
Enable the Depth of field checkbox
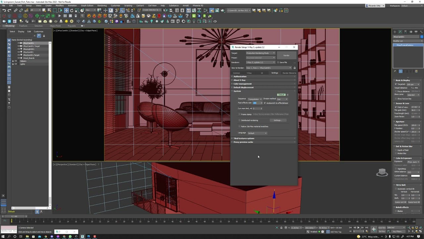[396, 150]
